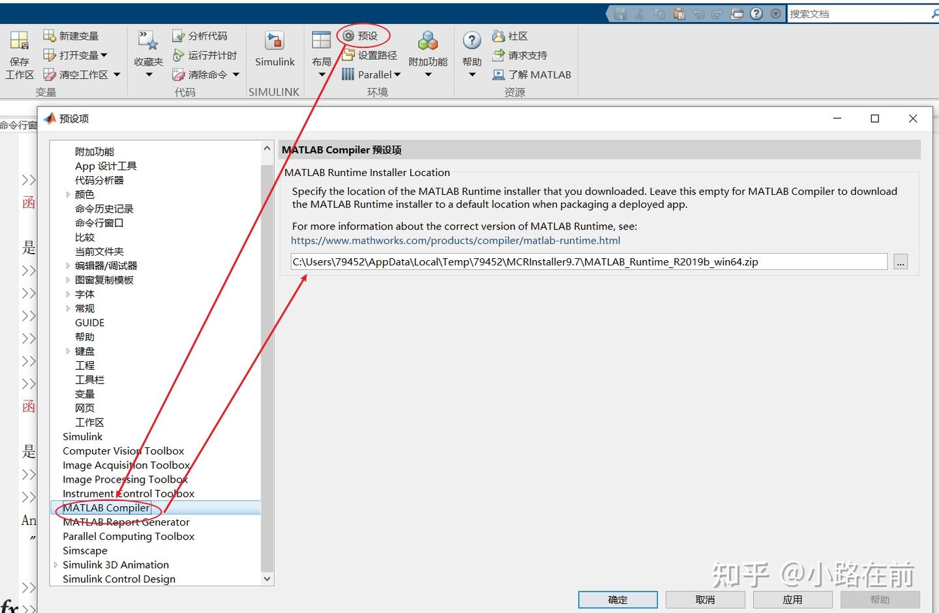
Task: Open the Simulink icon in the toolstrip
Action: [275, 41]
